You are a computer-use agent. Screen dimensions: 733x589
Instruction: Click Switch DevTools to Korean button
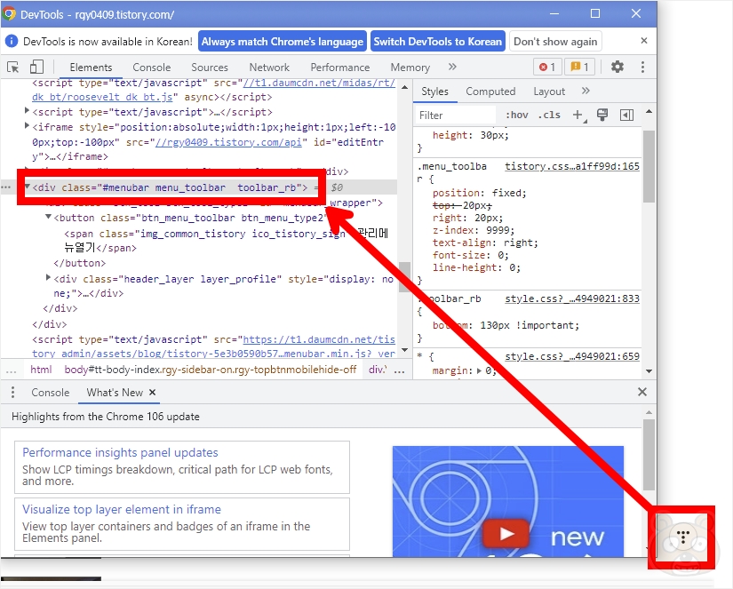point(437,42)
